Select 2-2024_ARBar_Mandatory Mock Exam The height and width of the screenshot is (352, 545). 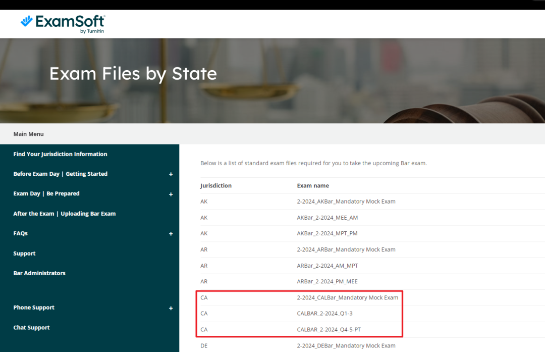[346, 249]
